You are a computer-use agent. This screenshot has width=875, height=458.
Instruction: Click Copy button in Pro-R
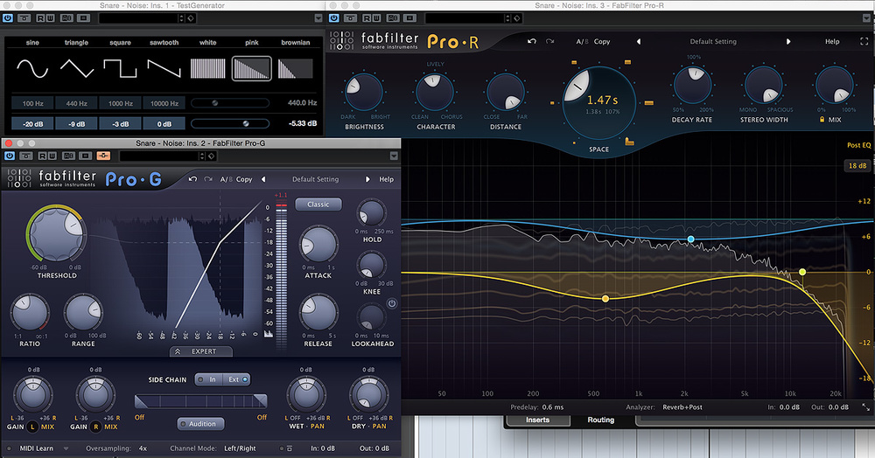click(x=602, y=41)
